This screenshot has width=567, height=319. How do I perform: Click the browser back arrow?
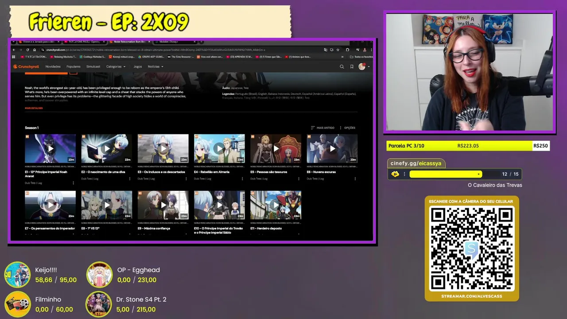point(14,50)
